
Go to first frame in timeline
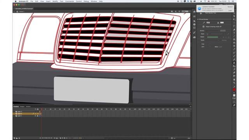click(x=43, y=138)
